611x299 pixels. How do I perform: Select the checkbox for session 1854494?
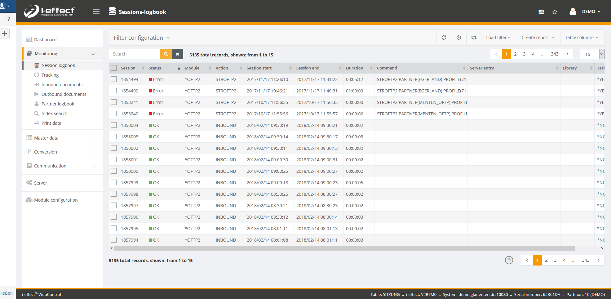[x=114, y=79]
